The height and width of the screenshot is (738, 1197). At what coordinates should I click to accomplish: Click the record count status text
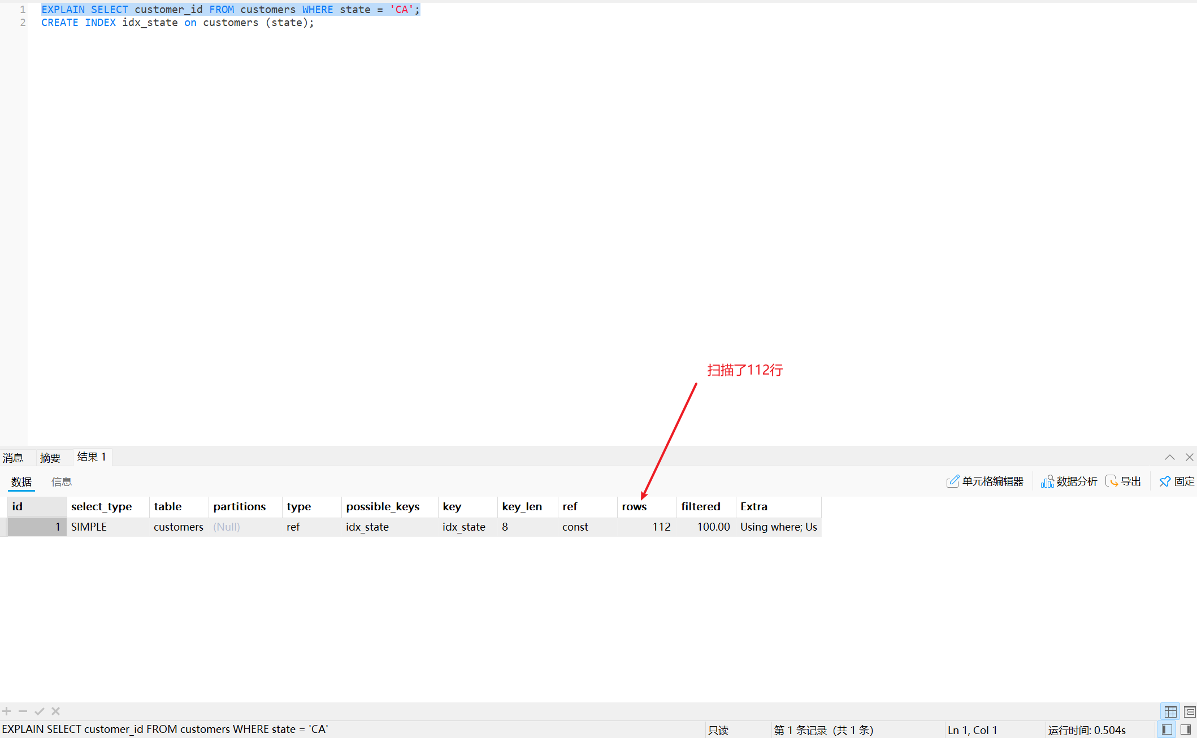(823, 730)
